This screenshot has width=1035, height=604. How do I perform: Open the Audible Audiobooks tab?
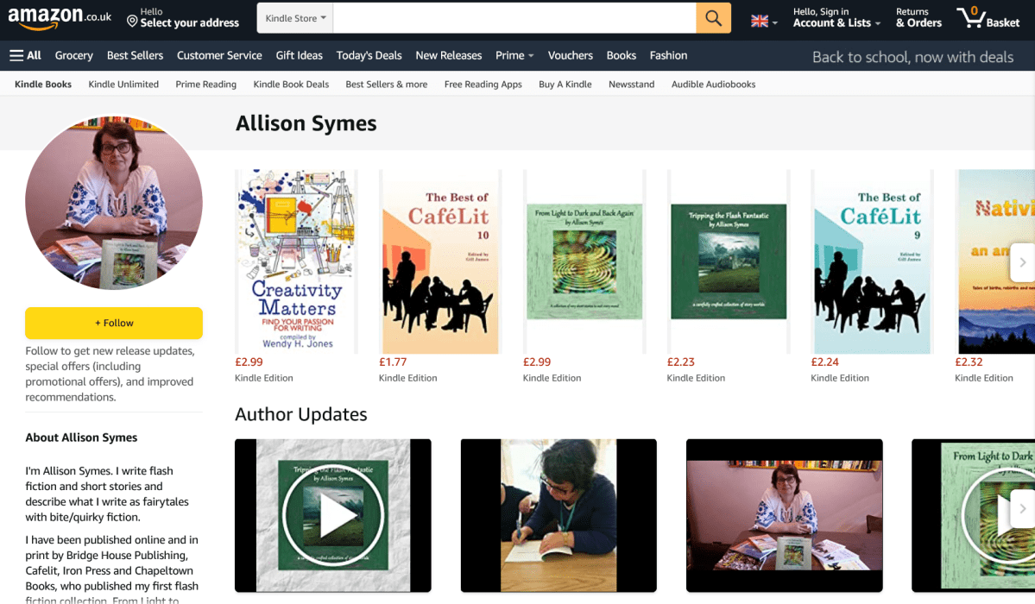[x=713, y=85]
